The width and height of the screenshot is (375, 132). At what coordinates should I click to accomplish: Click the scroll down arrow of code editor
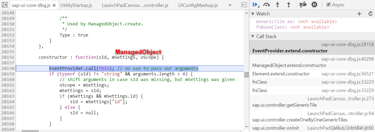click(246, 127)
